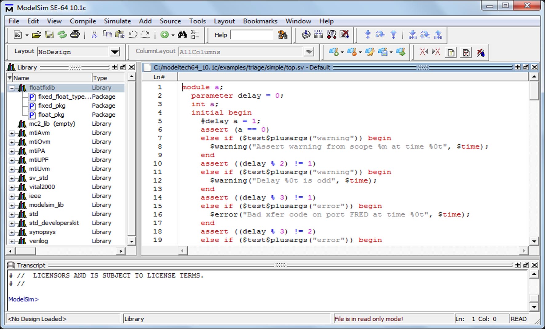The image size is (545, 329).
Task: Open the Compile menu
Action: click(83, 21)
